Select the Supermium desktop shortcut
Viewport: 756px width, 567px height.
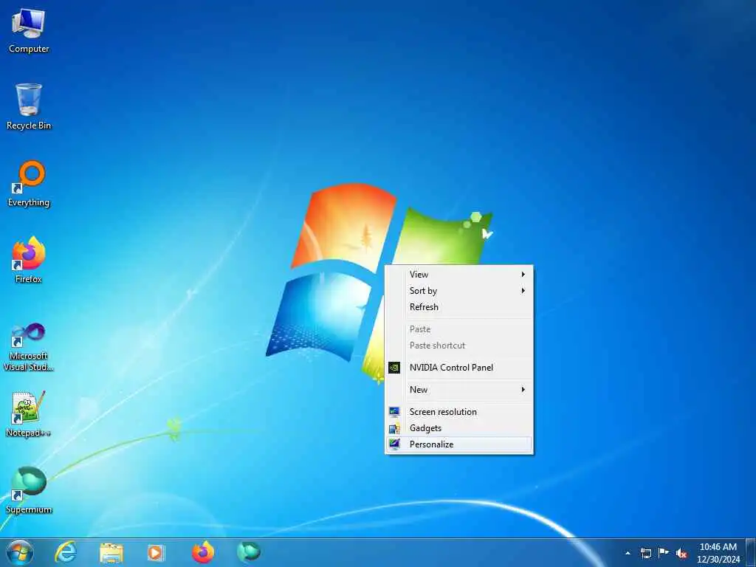[29, 491]
